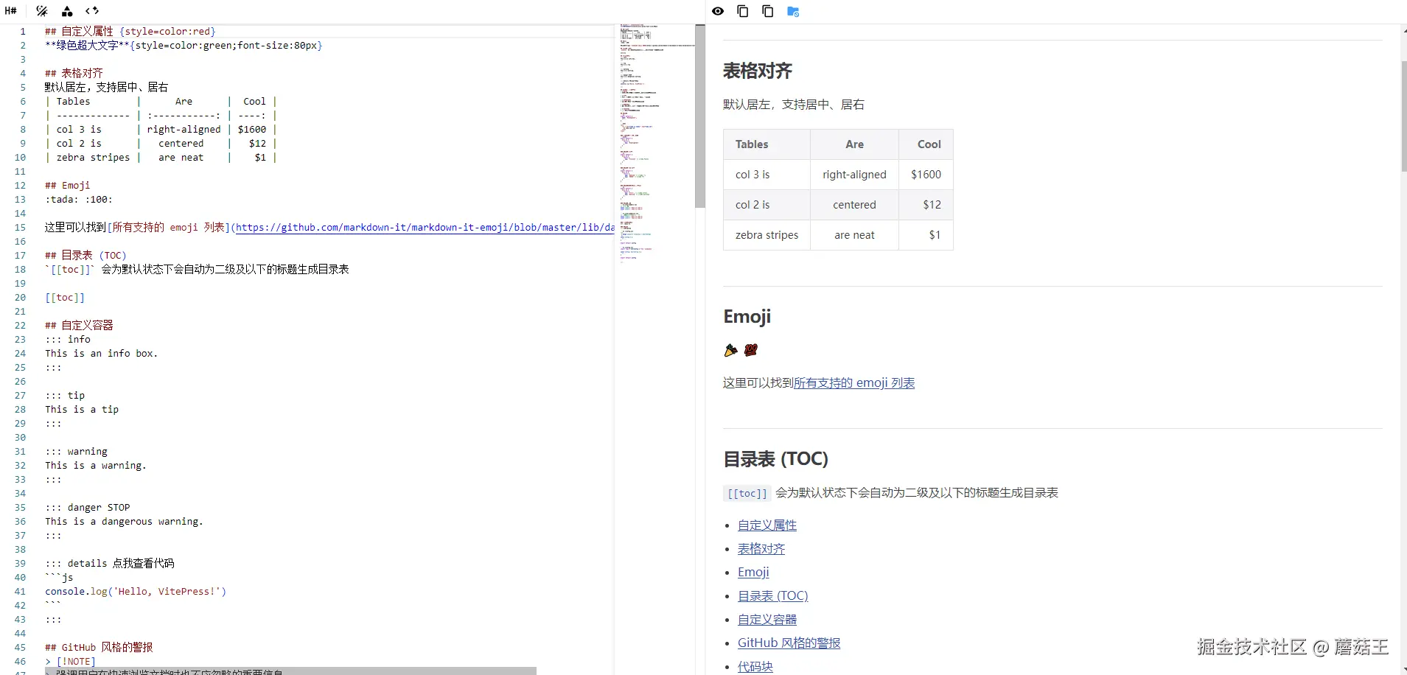This screenshot has width=1407, height=675.
Task: Click the editor vertical scrollbar thumb
Action: click(x=700, y=116)
